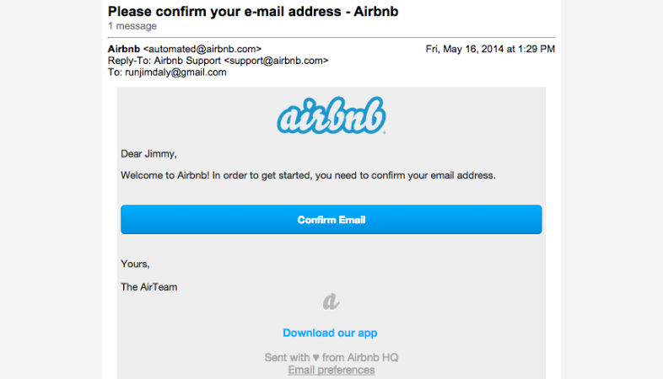Screen dimensions: 663x379
Task: Open the Email preferences link
Action: (x=331, y=370)
